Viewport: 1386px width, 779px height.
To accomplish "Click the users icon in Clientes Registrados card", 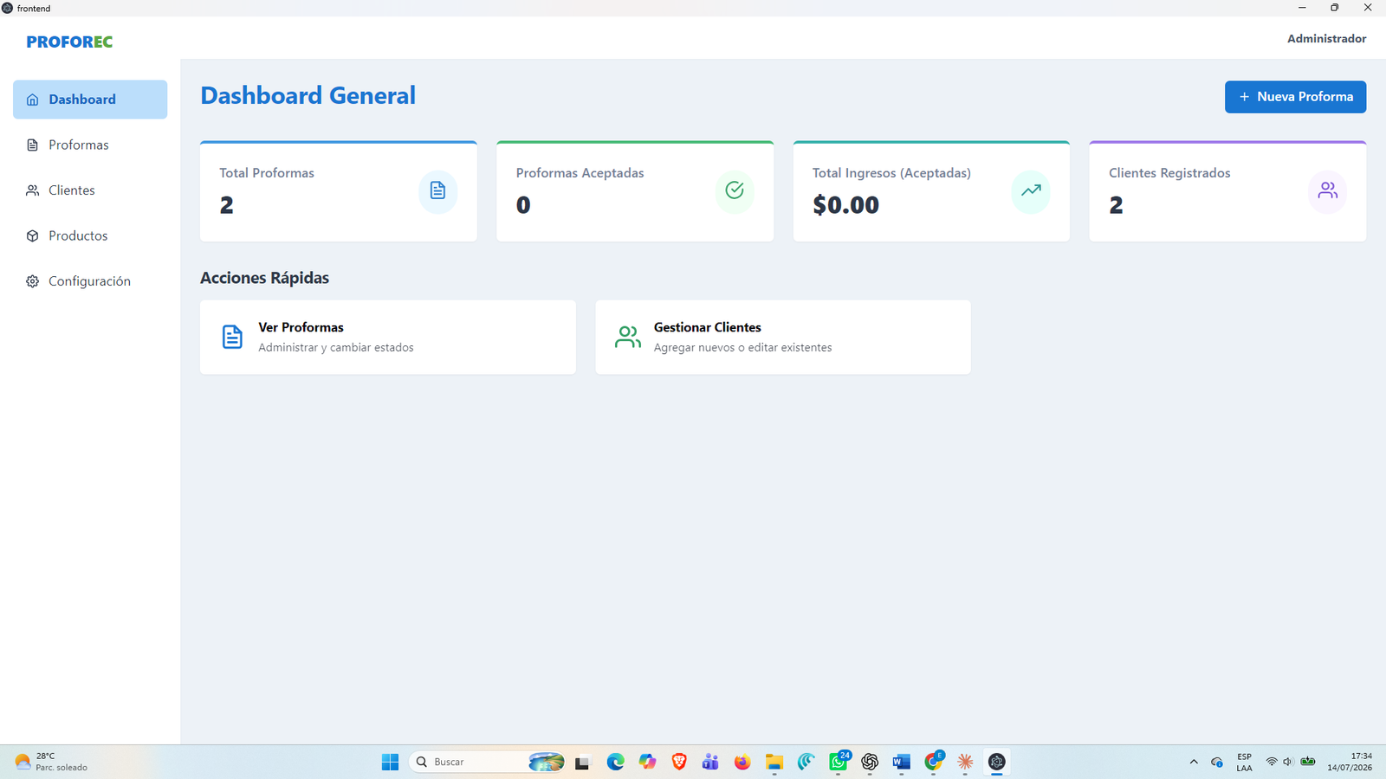I will point(1327,191).
